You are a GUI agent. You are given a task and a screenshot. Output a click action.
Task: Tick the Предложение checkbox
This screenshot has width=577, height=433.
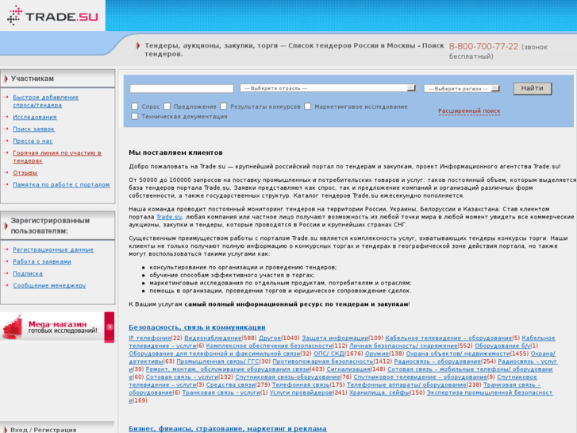click(167, 106)
